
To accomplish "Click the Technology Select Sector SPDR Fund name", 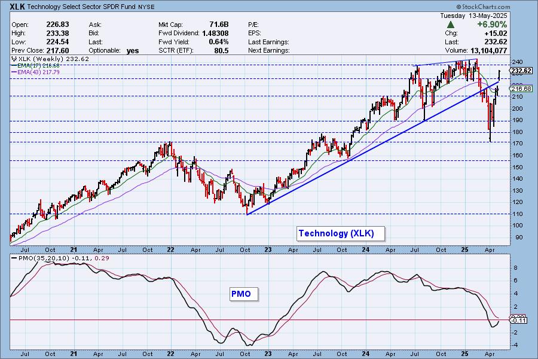I will 81,7.
